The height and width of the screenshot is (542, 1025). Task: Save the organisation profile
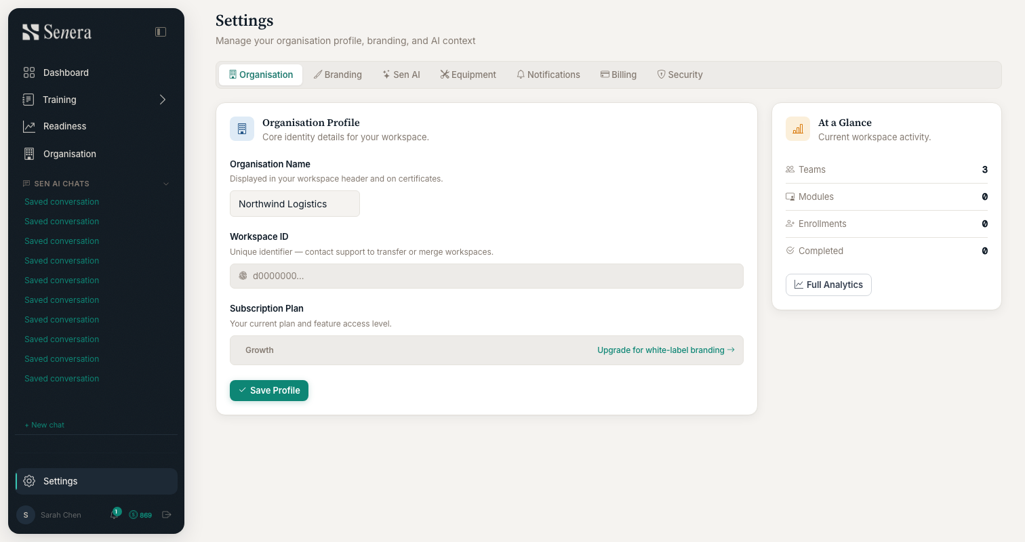[269, 390]
